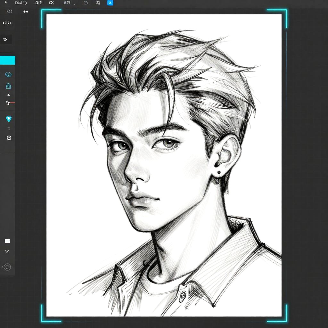Click the back arrow at top-left corner
Viewport: 328px width, 328px height.
click(6, 3)
